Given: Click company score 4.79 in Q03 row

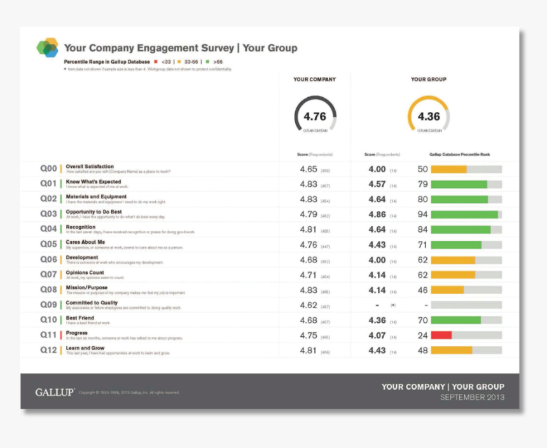Looking at the screenshot, I should click(x=308, y=215).
